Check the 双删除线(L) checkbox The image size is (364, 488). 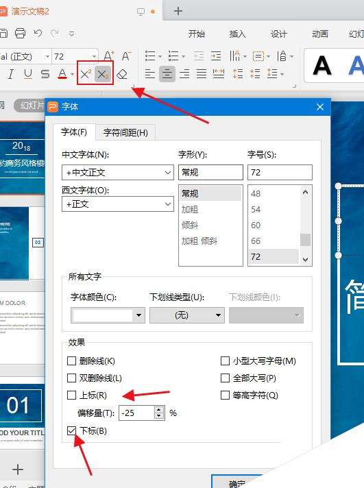pos(71,378)
